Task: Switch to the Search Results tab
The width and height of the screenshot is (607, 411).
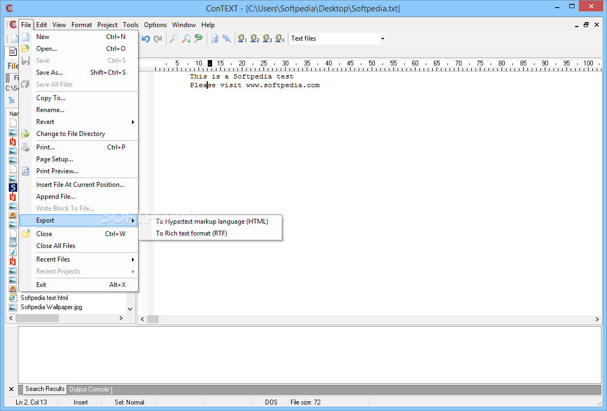Action: 45,389
